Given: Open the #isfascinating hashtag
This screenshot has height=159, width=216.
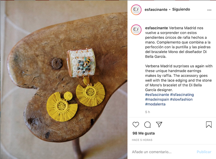Looking at the screenshot, I should click(182, 95).
